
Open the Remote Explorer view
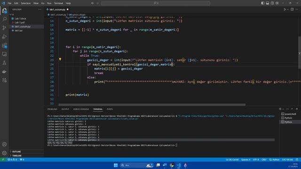(4, 54)
